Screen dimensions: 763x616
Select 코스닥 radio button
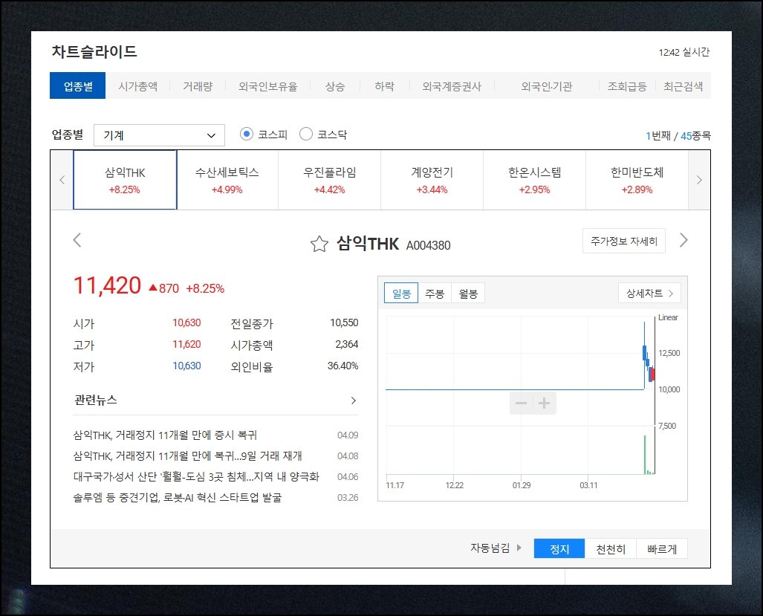(305, 134)
